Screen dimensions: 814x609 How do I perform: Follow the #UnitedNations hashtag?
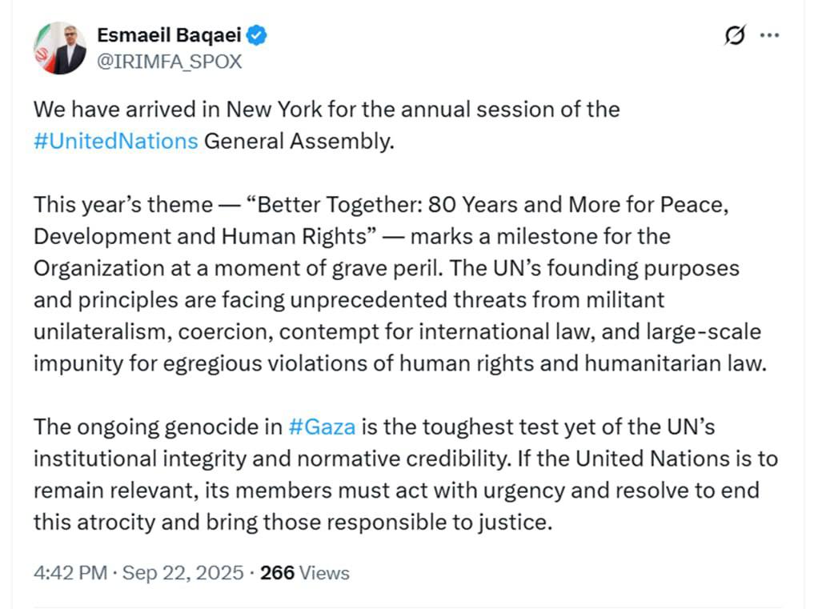(115, 141)
